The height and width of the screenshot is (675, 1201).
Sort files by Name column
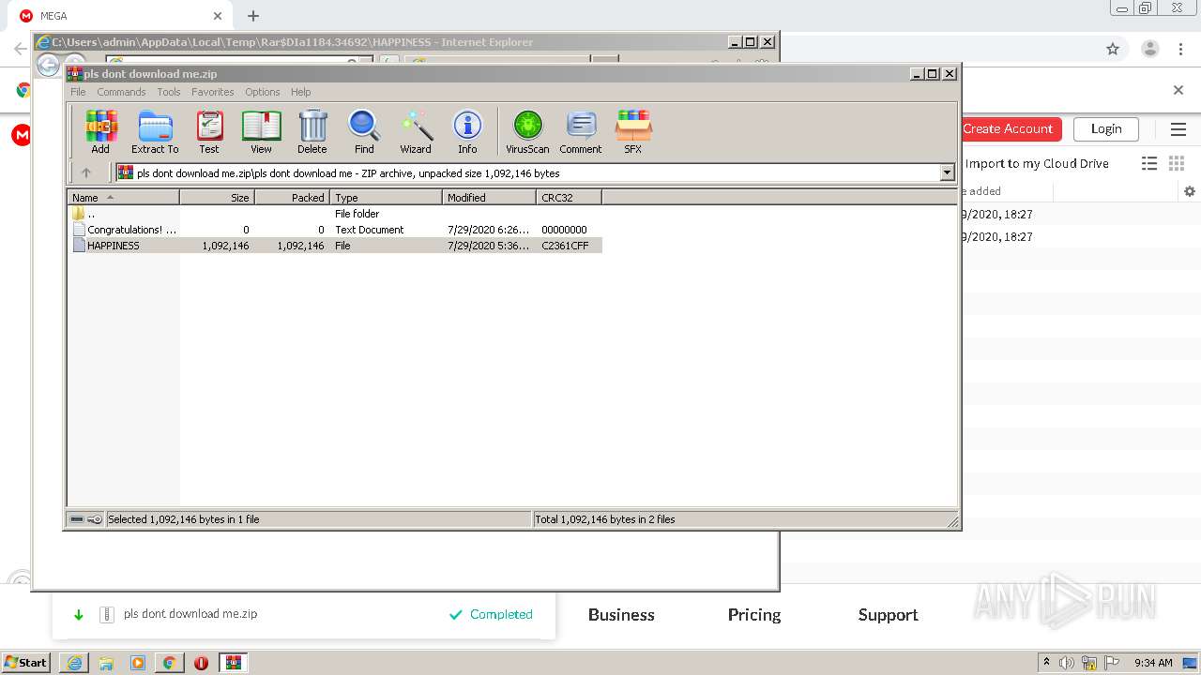click(x=123, y=198)
